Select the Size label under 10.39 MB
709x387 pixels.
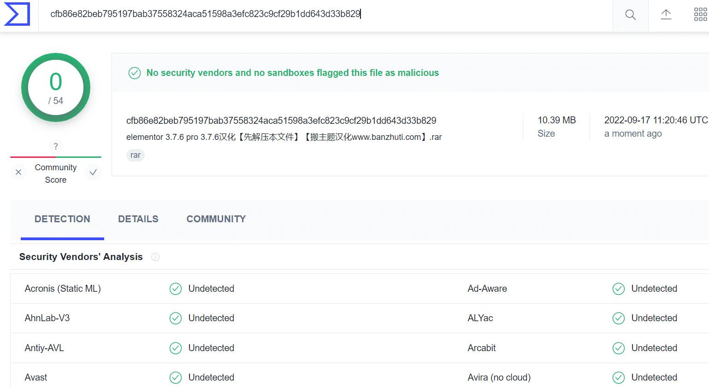pyautogui.click(x=546, y=133)
